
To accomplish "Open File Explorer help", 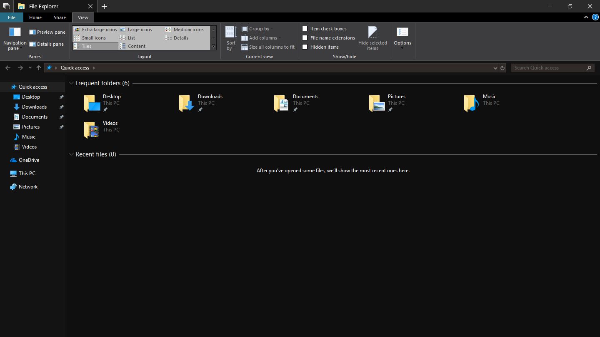I will point(595,17).
